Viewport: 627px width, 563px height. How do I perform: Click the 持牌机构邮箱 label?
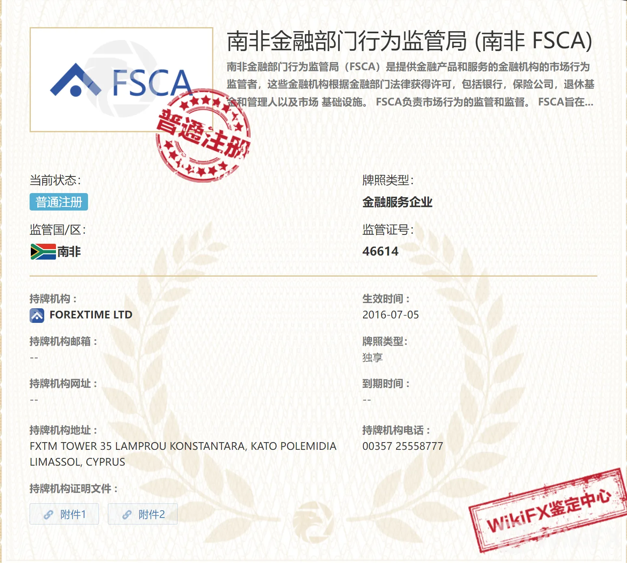tap(63, 342)
